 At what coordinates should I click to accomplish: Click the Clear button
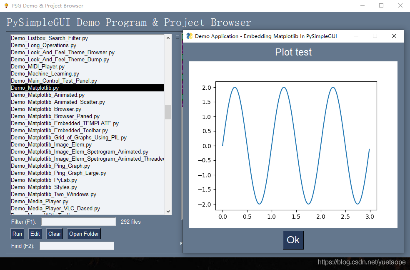(55, 234)
